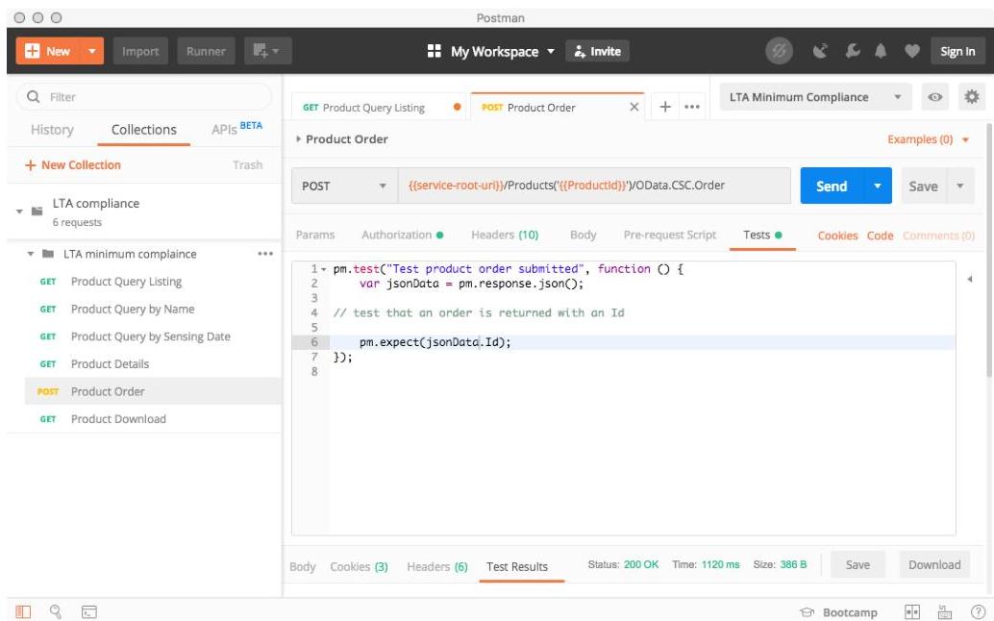
Task: Open the LTA Minimum Compliance environment dropdown
Action: pos(816,97)
